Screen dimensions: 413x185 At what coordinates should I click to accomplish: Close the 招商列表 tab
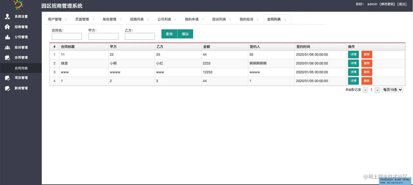[x=148, y=19]
